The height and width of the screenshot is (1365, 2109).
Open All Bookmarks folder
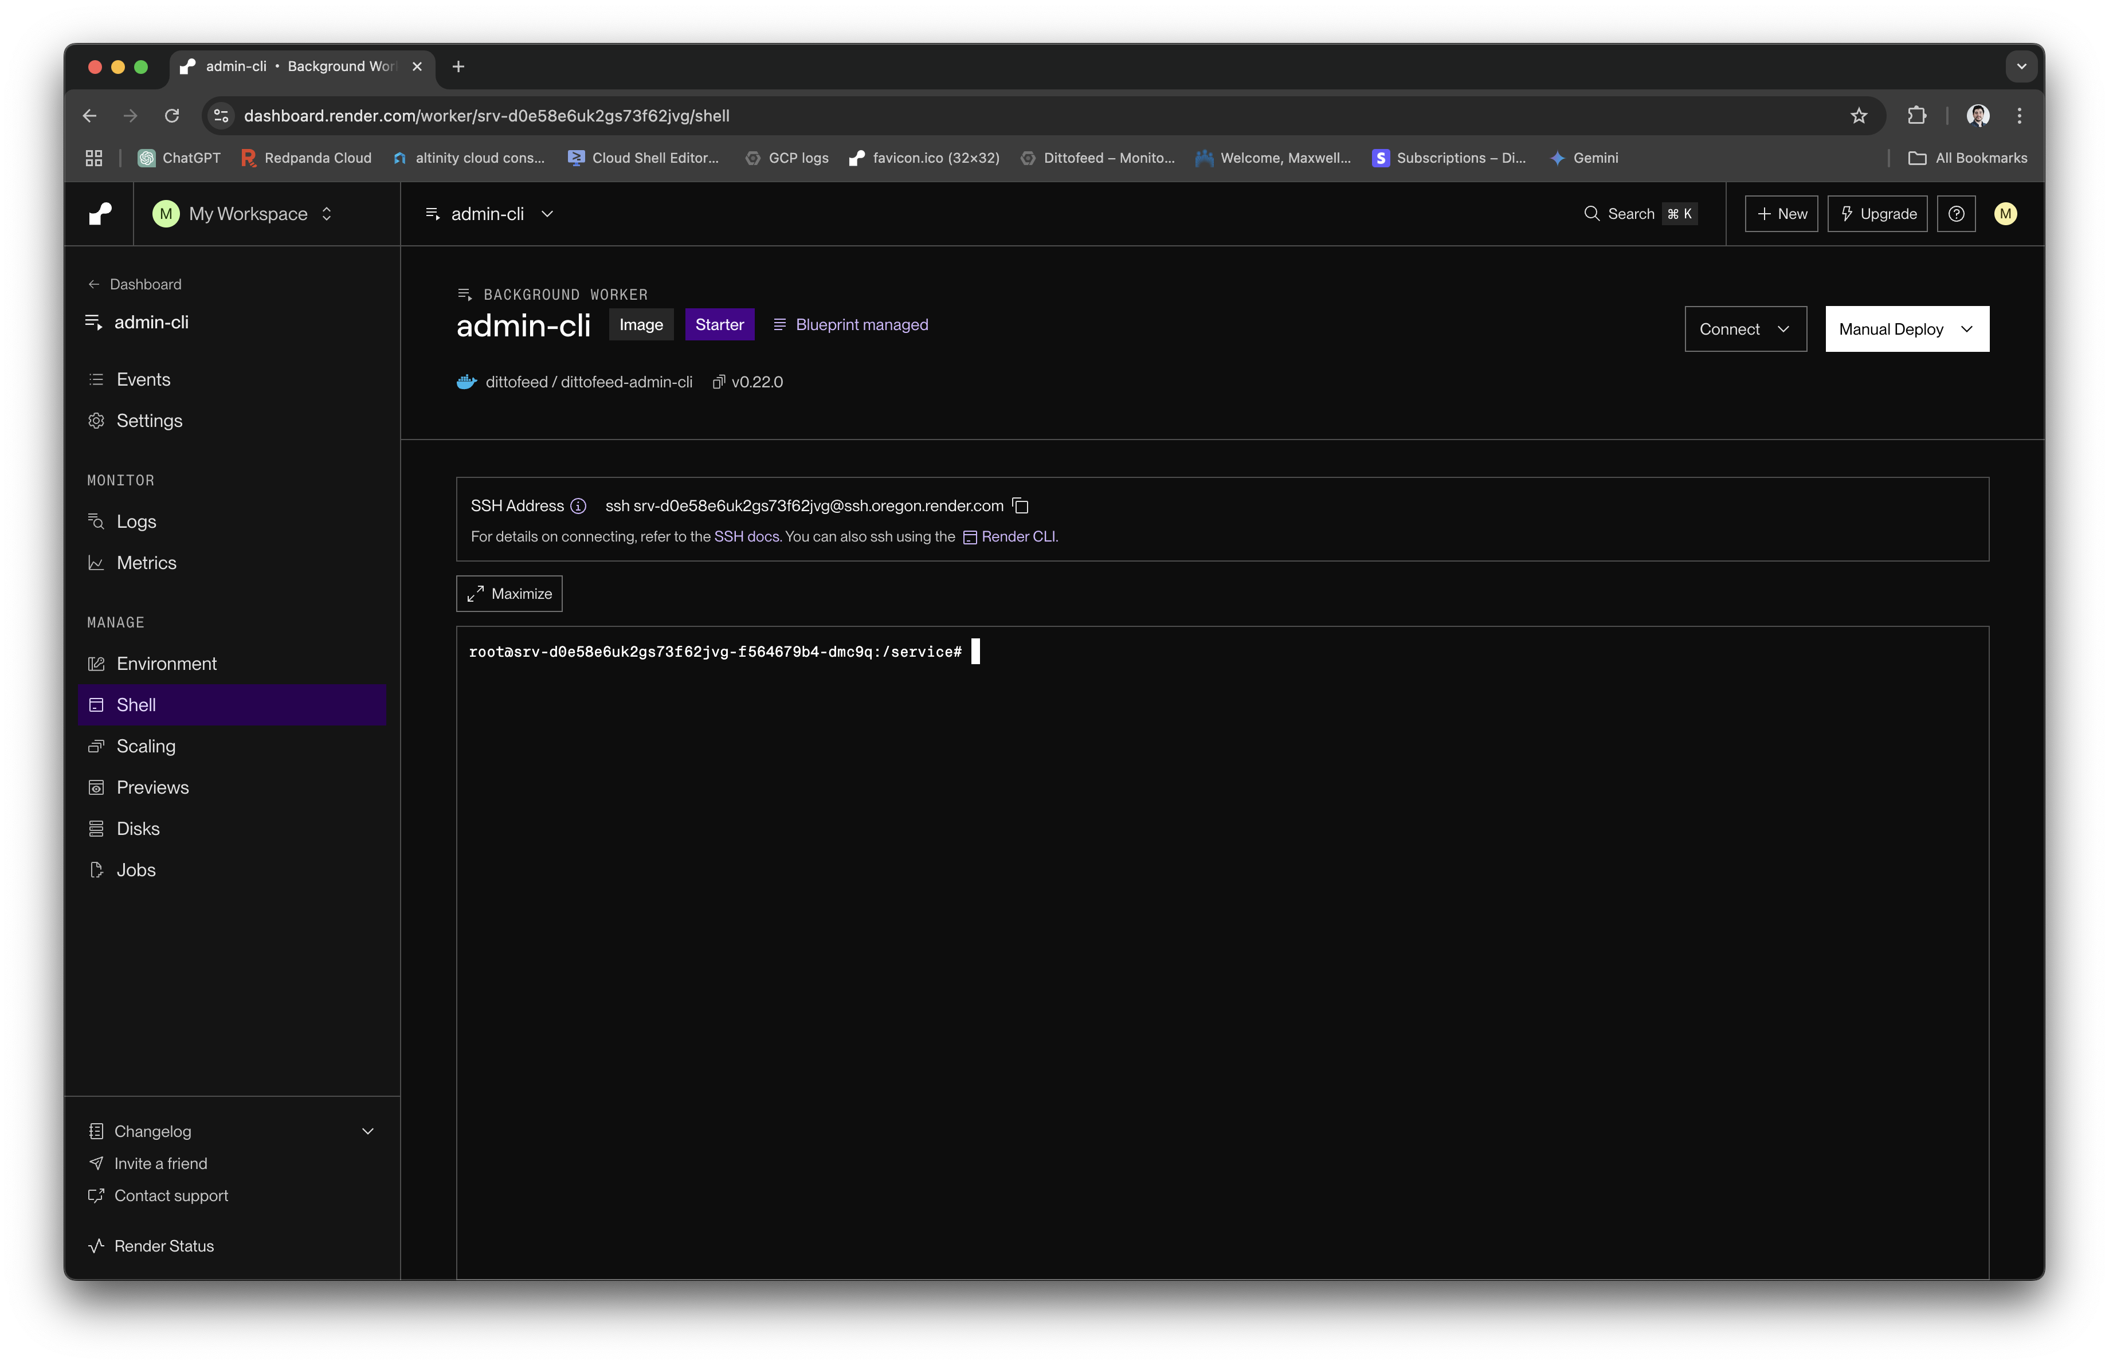1967,158
